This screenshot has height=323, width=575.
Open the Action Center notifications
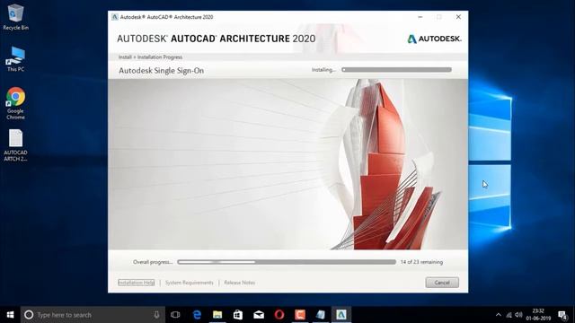coord(562,315)
